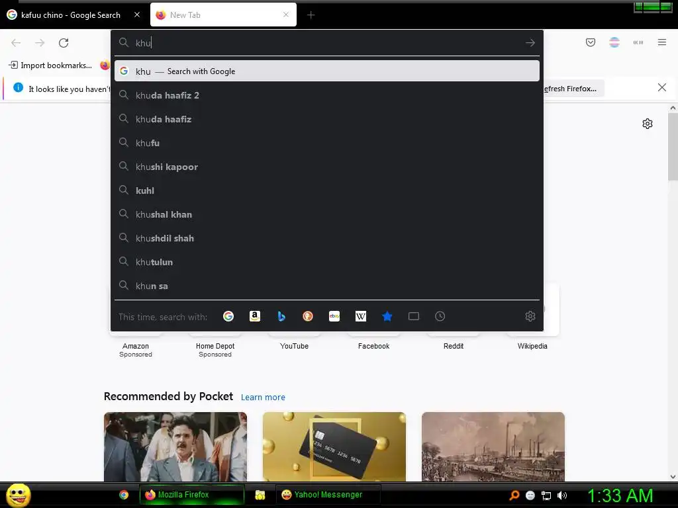Select eBay search shortcut icon
678x508 pixels.
334,316
